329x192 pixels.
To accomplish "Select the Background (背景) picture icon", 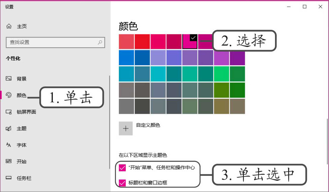I will (x=9, y=79).
